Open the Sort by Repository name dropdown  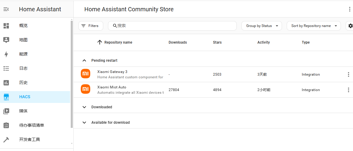[x=314, y=26]
